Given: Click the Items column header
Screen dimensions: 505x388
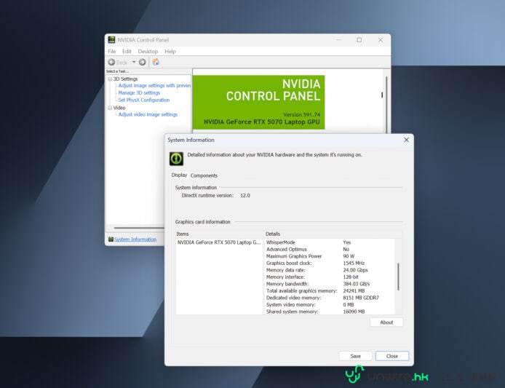Looking at the screenshot, I should (x=183, y=234).
